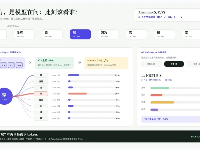The height and width of the screenshot is (150, 200).
Task: Click the "score 1.02" label
Action: coord(56,106)
